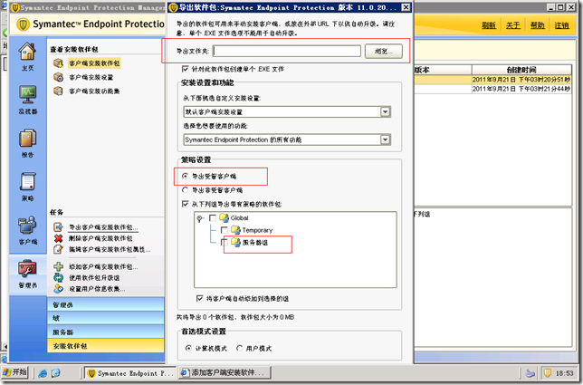Click the second quick launch icon beside Internet Explorer
This screenshot has width=583, height=385.
click(x=56, y=373)
